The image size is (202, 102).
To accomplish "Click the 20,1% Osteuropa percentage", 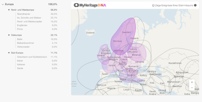I will coord(54,35).
